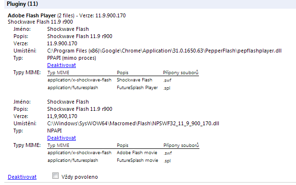Select 'Adobe Flash Player' plugin title
This screenshot has height=185, width=296.
(32, 15)
